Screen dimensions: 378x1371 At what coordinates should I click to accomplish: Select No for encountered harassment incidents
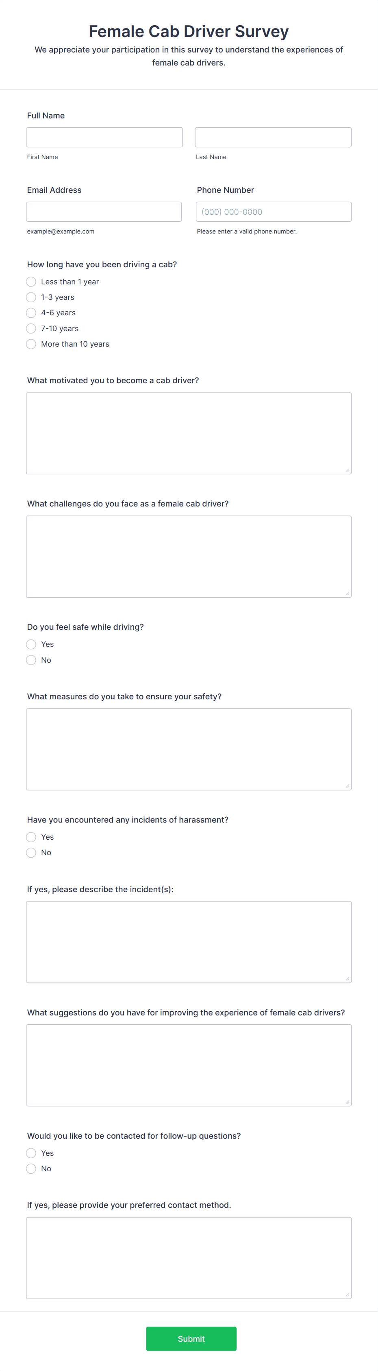pos(31,852)
